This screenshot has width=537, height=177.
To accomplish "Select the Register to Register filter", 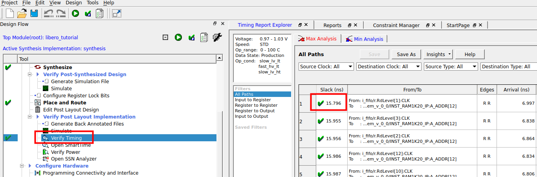I will [256, 105].
